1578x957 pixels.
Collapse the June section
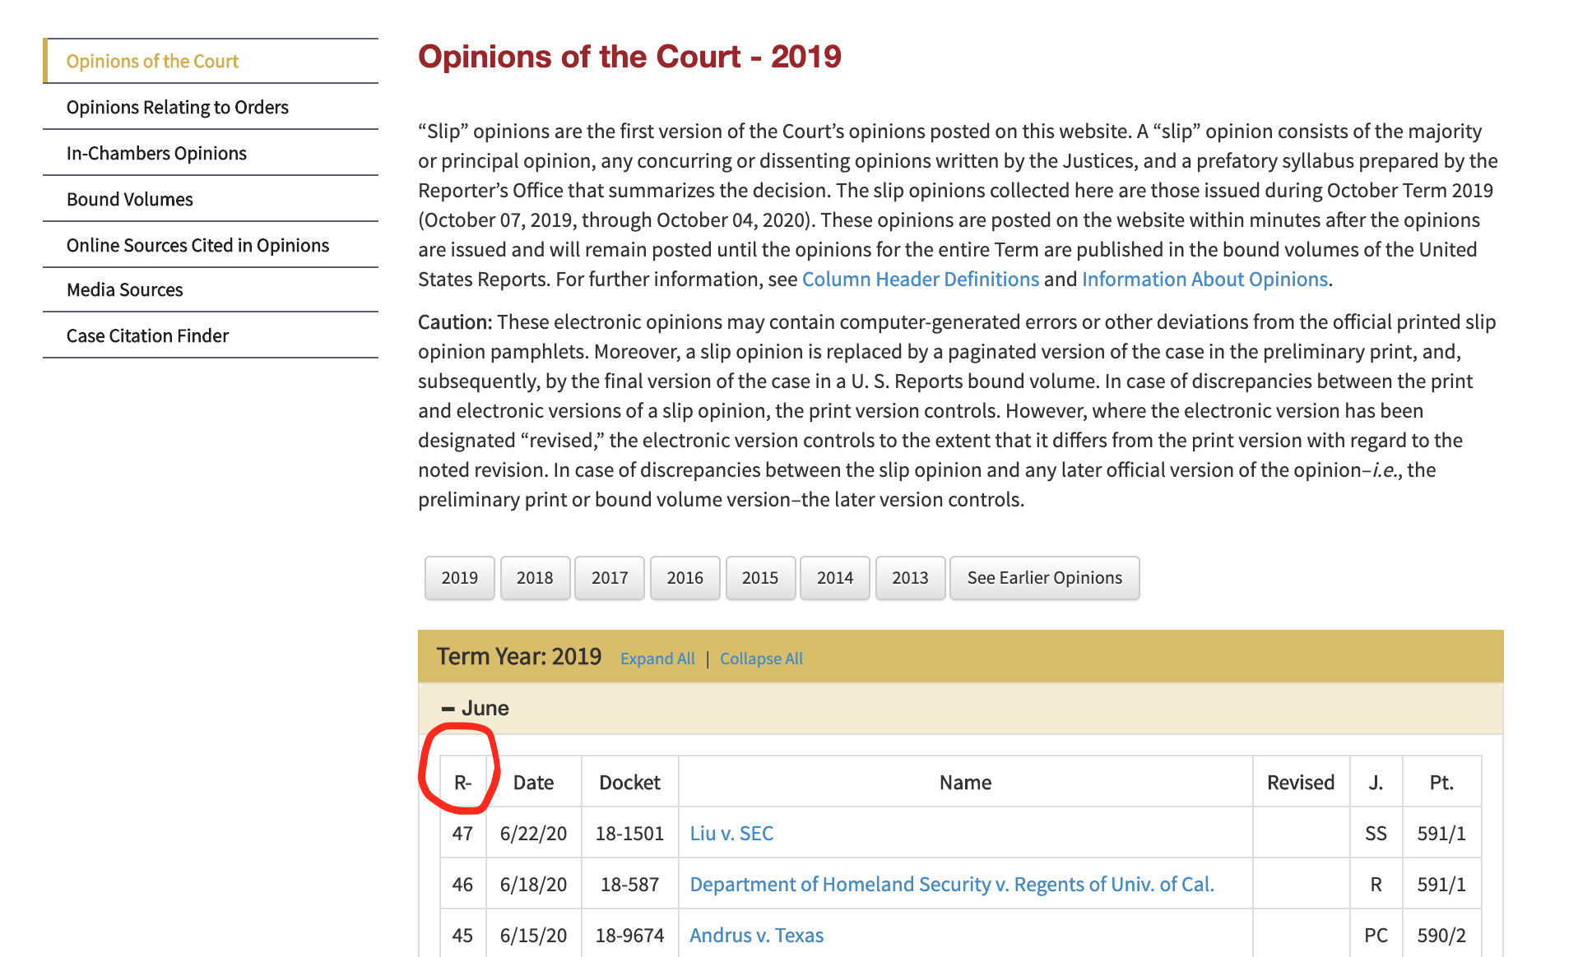coord(475,708)
